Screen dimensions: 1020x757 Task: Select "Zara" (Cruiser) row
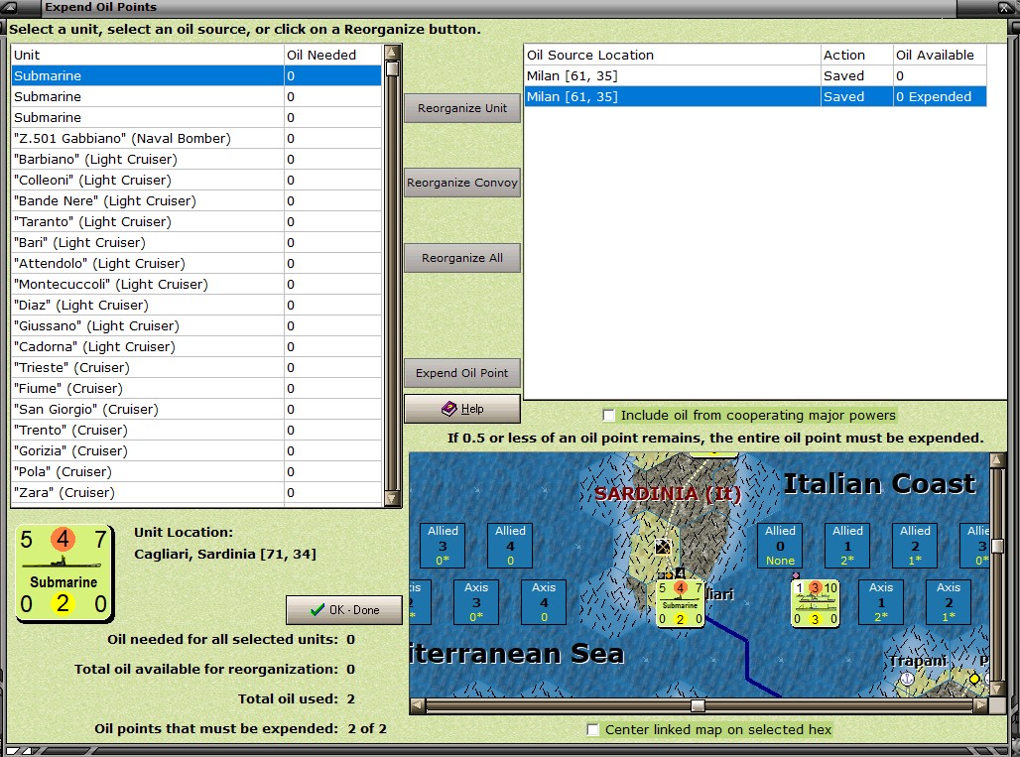tap(196, 492)
